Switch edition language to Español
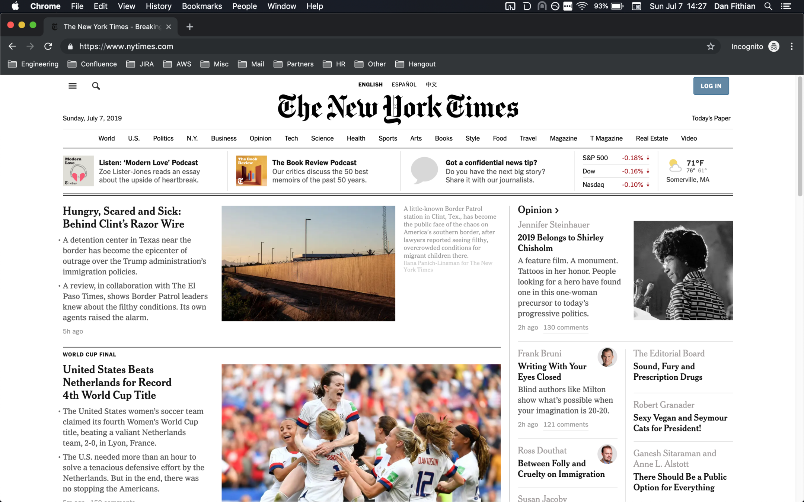 [404, 84]
